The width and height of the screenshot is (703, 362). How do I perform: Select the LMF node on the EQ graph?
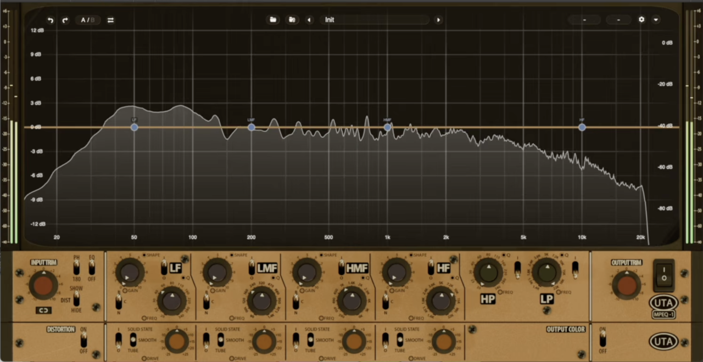click(252, 127)
